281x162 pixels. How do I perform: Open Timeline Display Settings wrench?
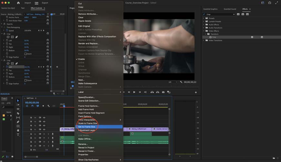48,106
